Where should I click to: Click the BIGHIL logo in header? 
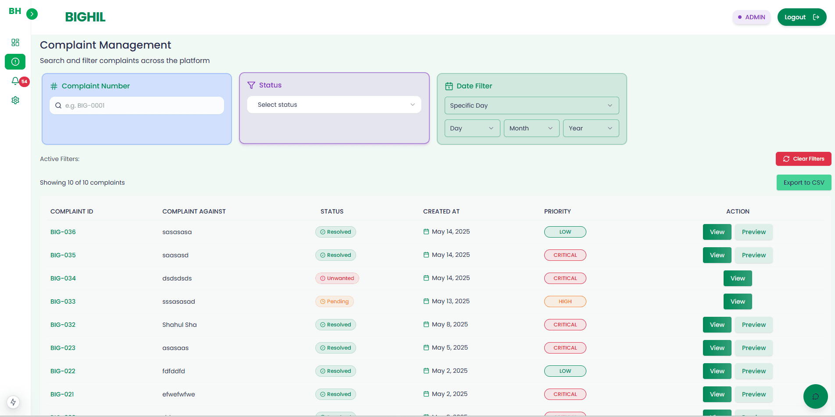(x=85, y=17)
